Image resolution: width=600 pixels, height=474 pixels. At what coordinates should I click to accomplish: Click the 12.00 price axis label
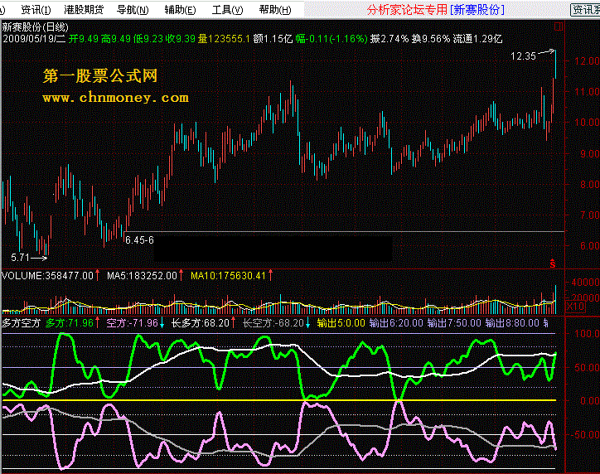586,60
